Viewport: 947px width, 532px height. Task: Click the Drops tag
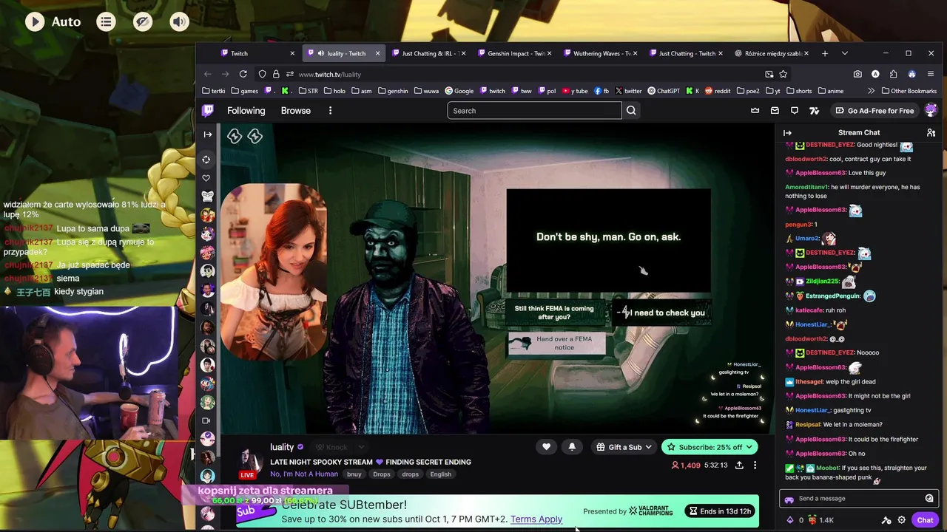click(382, 474)
